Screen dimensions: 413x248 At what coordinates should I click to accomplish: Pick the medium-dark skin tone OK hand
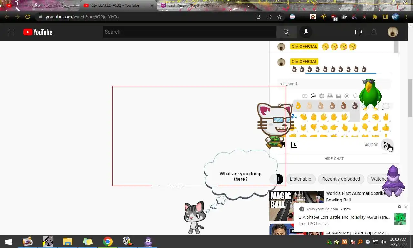point(343,106)
